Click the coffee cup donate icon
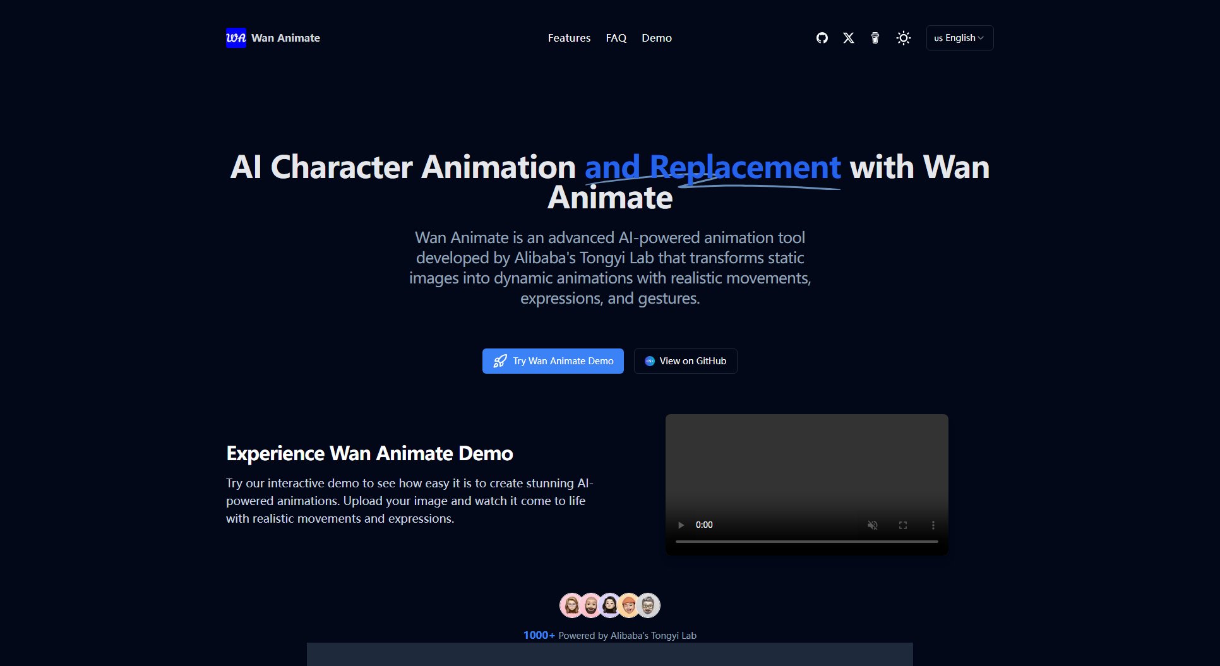 (x=875, y=38)
